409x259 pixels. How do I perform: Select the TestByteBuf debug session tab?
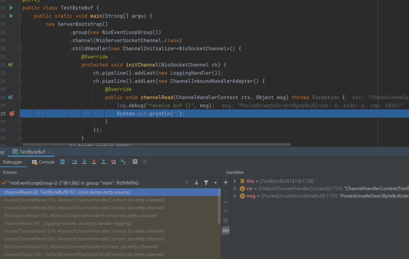[32, 152]
